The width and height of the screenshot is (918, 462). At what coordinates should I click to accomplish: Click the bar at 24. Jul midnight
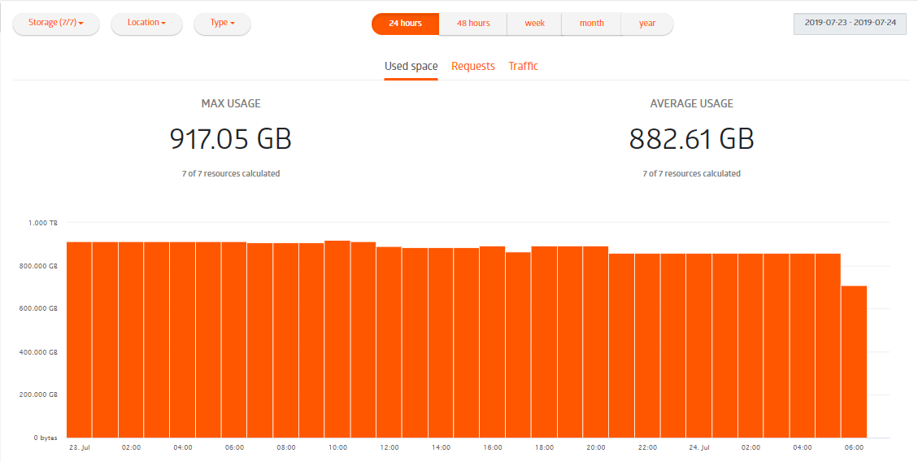tap(698, 346)
